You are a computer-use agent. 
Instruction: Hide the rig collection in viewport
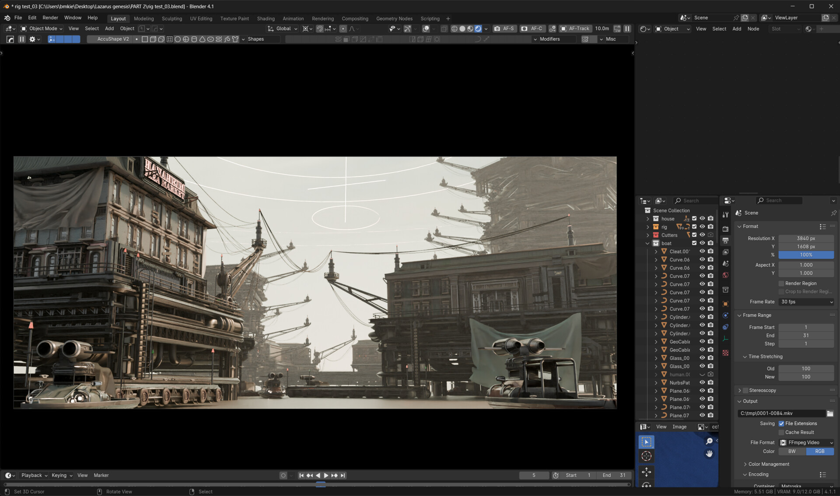pos(702,227)
